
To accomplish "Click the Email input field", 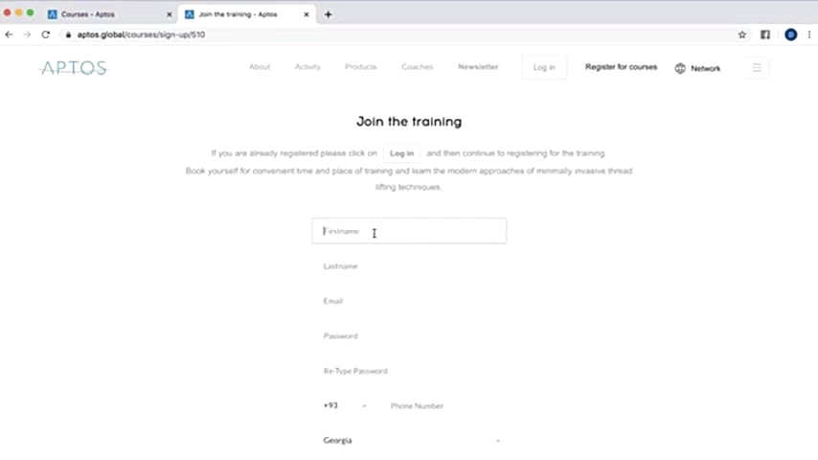I will [x=409, y=301].
